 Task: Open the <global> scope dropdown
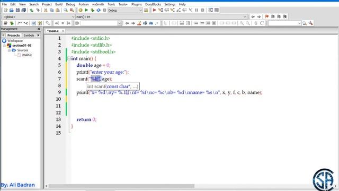[73, 16]
